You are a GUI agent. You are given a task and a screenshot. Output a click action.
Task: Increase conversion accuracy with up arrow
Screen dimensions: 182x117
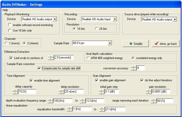click(x=134, y=66)
